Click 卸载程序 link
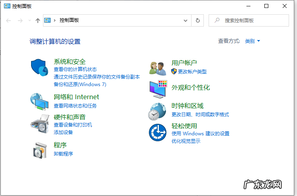This screenshot has width=297, height=196. coord(63,154)
